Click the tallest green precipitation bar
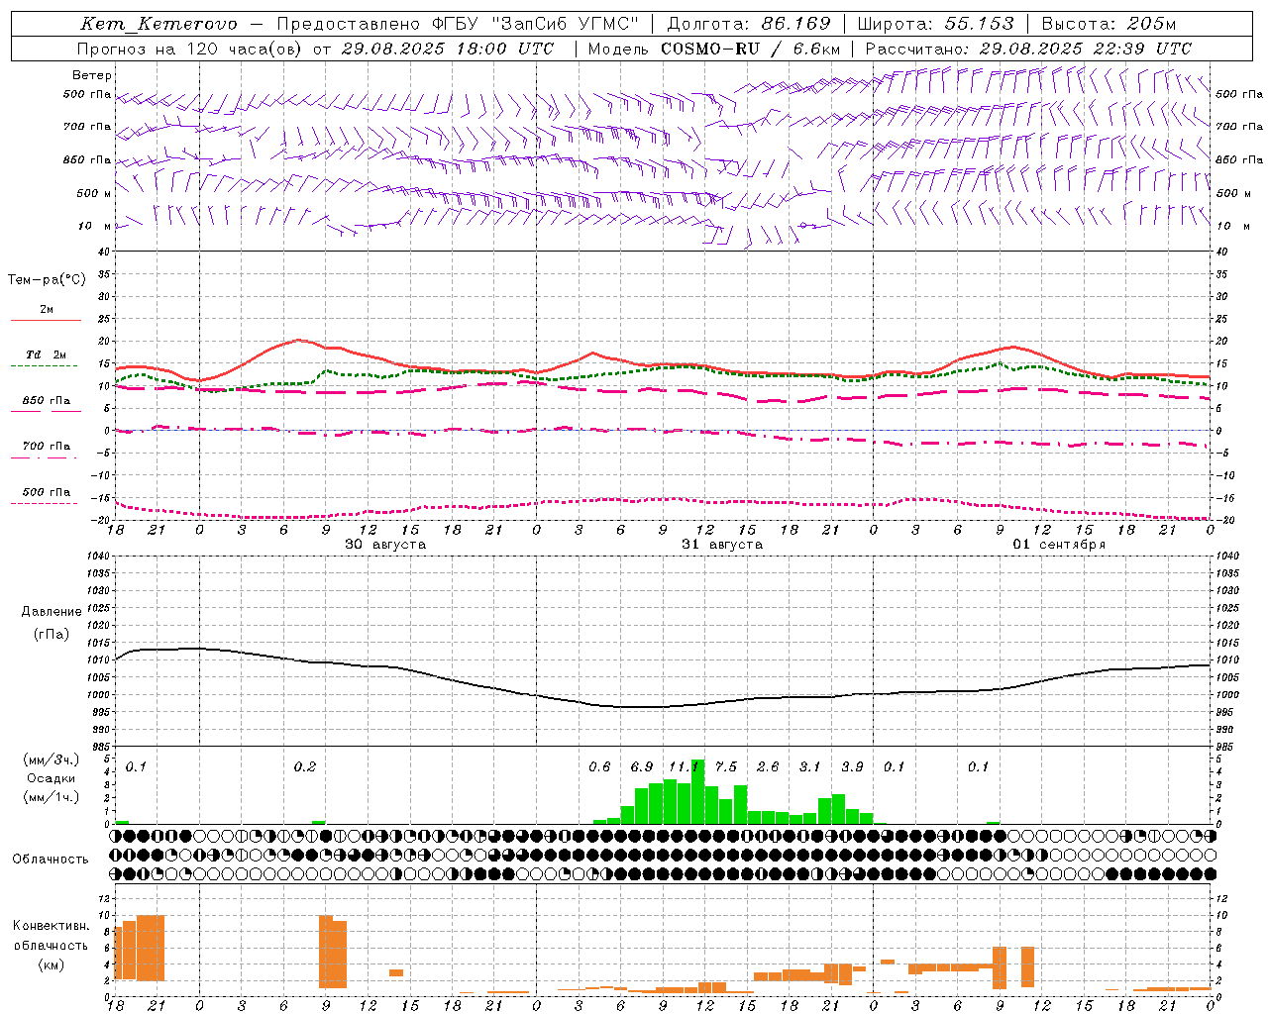This screenshot has width=1268, height=1014. pyautogui.click(x=697, y=792)
